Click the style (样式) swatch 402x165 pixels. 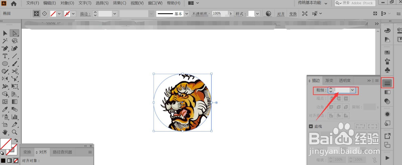[252, 14]
